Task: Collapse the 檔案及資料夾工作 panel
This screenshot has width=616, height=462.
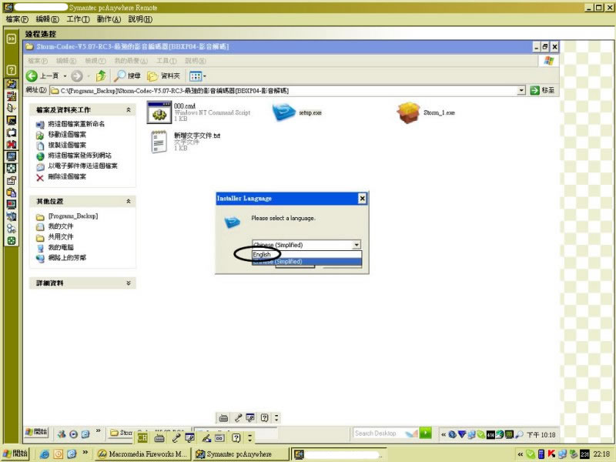Action: pyautogui.click(x=129, y=110)
